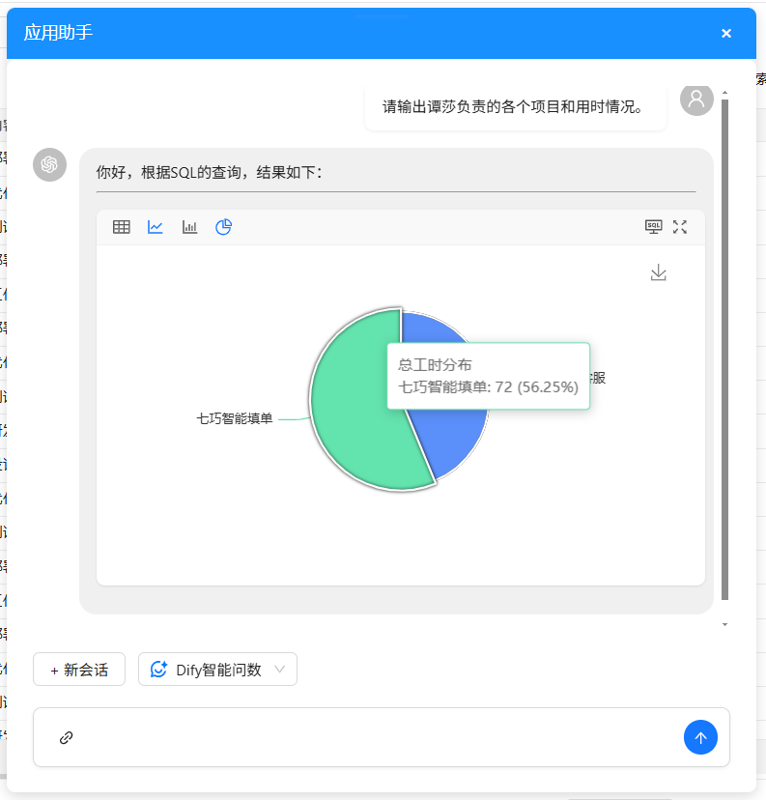Select the bar chart view icon
The width and height of the screenshot is (766, 800).
tap(189, 227)
